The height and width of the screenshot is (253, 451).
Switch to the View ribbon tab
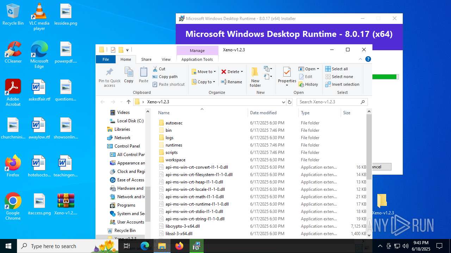(166, 59)
